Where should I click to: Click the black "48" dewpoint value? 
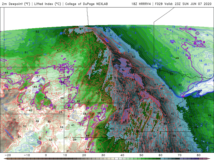(x=99, y=113)
